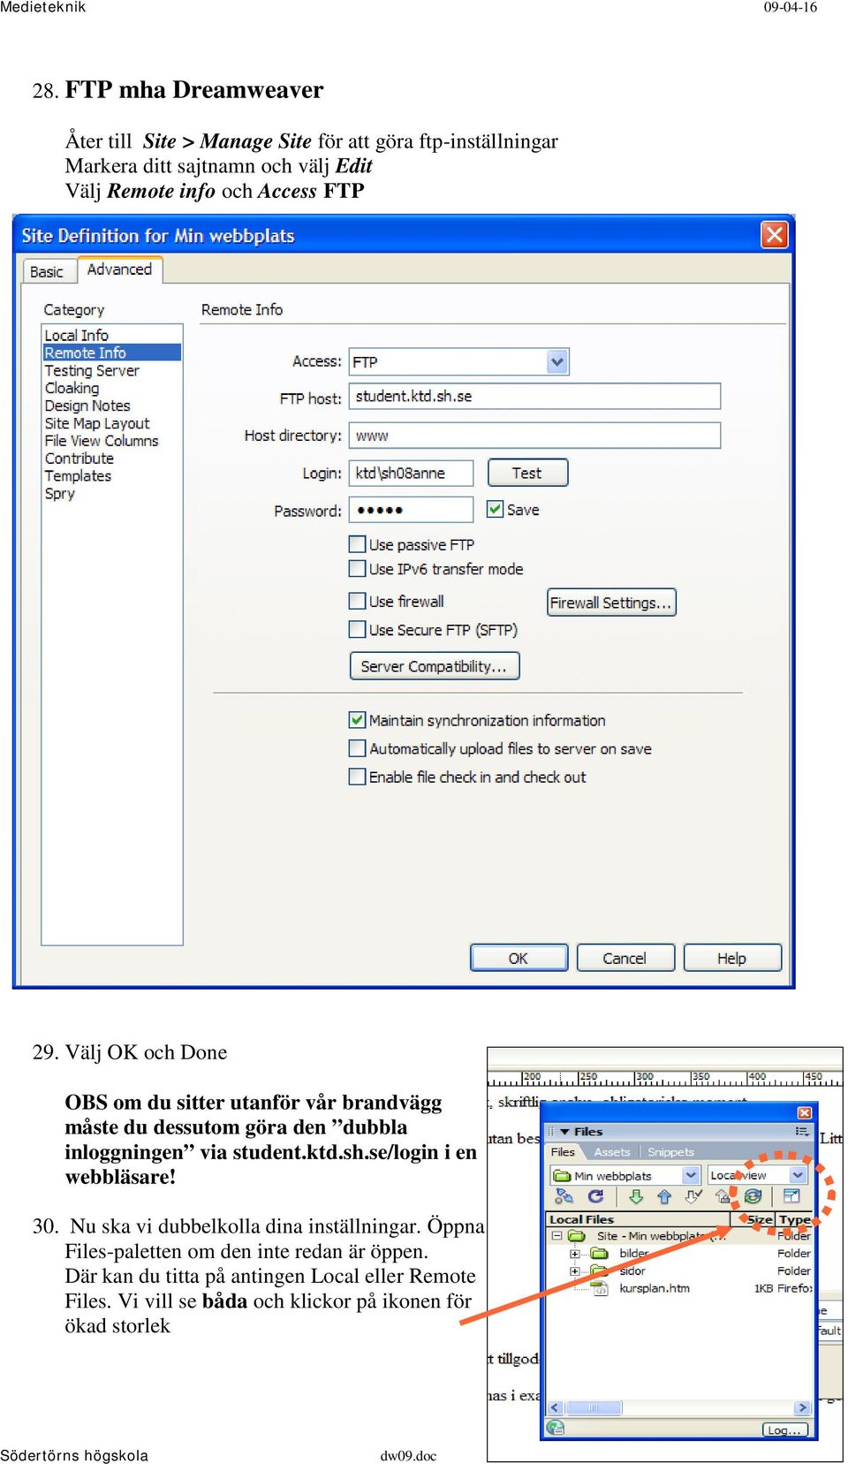Confirm with the OK button

coord(519,958)
